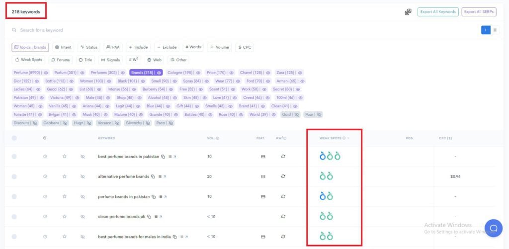Refresh W3 for 'clean perfume brands uk'
The height and width of the screenshot is (249, 509).
point(283,217)
